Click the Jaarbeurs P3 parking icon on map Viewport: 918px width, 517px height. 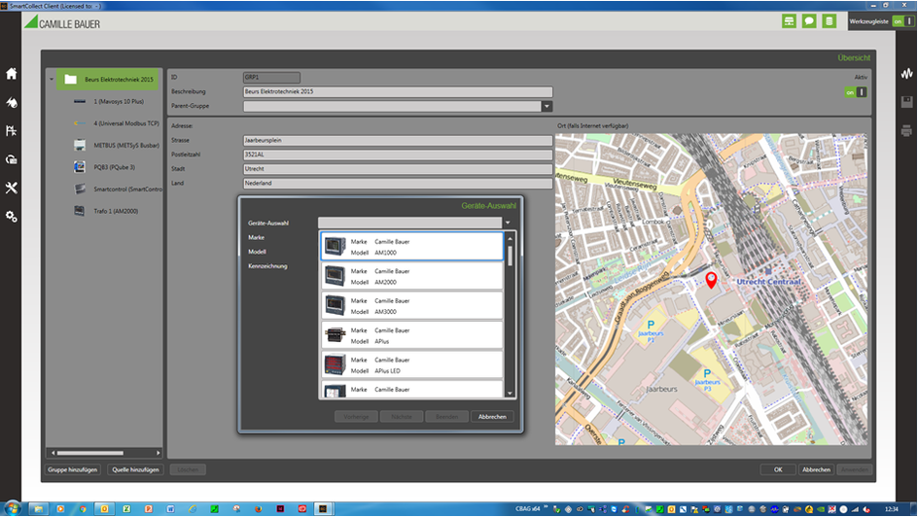707,374
